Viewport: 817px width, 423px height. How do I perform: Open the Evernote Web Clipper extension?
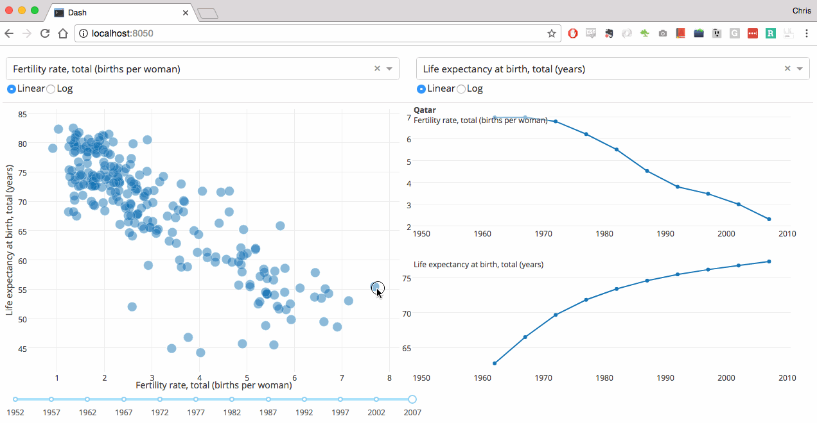(x=608, y=33)
